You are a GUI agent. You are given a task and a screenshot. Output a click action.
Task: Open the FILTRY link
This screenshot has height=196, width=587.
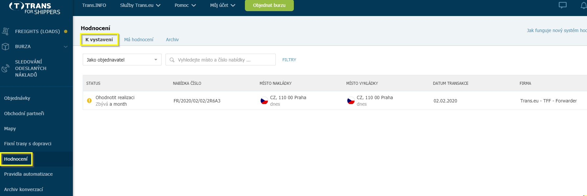(289, 60)
